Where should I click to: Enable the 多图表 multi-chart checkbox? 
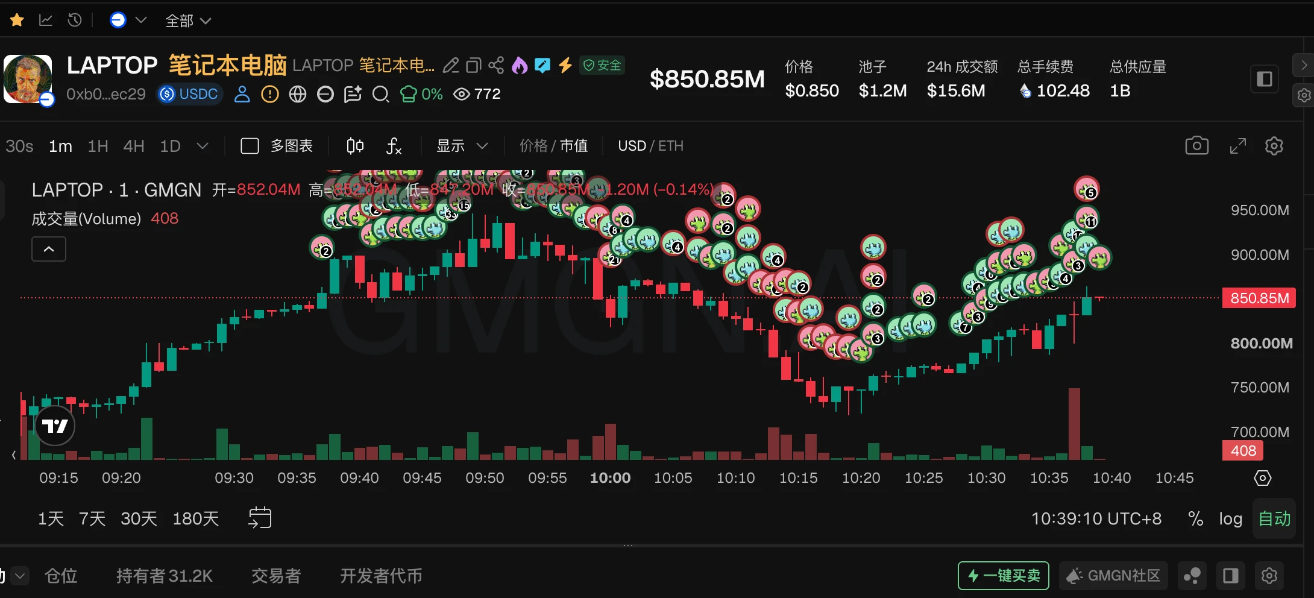(250, 146)
